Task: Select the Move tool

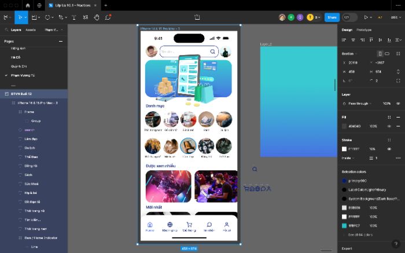Action: click(20, 17)
